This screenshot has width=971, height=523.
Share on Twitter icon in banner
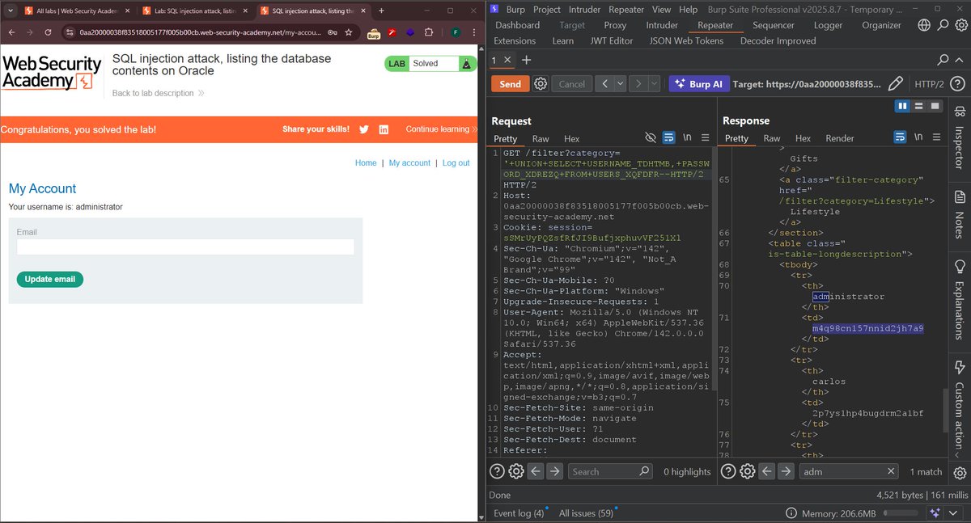(364, 129)
